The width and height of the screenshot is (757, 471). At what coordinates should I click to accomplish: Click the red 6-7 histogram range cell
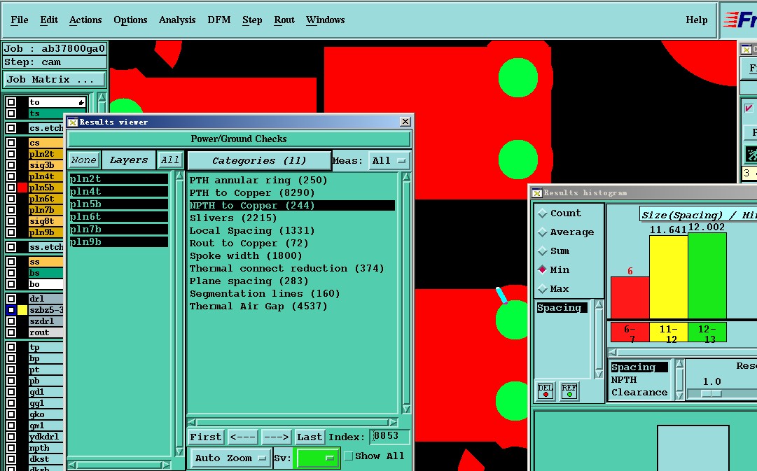coord(630,333)
